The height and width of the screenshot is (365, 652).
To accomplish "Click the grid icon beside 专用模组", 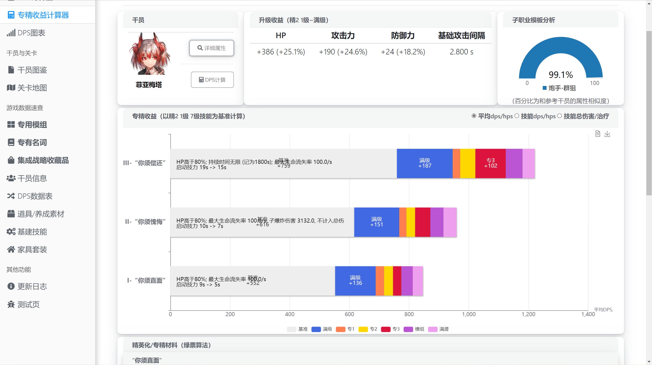I will click(11, 125).
